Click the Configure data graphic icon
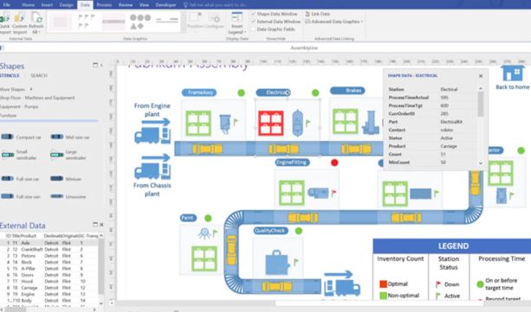Image resolution: width=531 pixels, height=312 pixels. [214, 20]
